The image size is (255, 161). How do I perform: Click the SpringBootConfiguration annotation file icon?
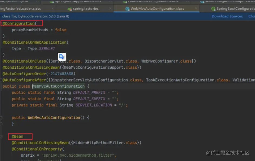213,9
